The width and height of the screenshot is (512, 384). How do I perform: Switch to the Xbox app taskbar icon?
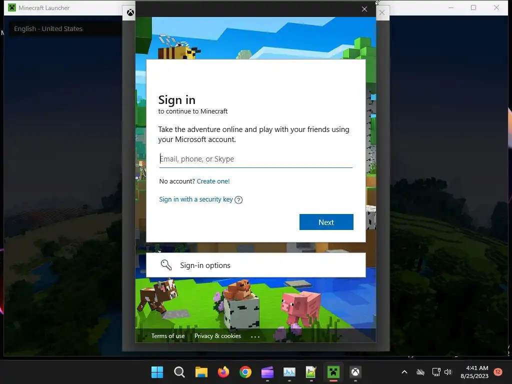point(355,372)
